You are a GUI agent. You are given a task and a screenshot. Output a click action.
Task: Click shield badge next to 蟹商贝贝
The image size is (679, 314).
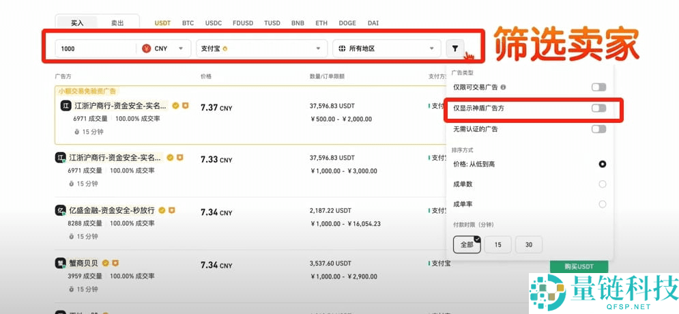click(115, 263)
